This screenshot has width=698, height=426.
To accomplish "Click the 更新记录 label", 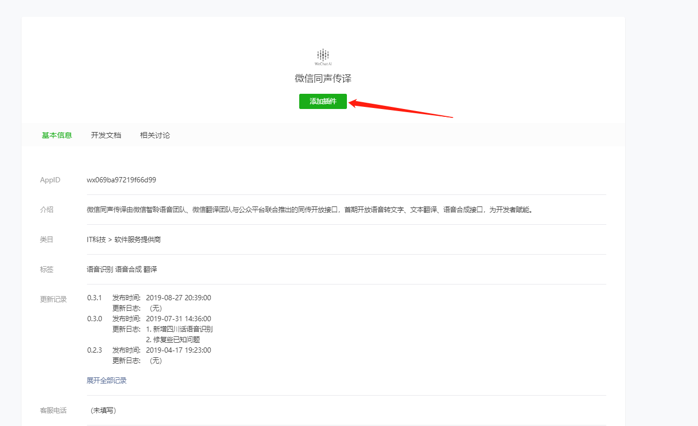I will pyautogui.click(x=53, y=299).
